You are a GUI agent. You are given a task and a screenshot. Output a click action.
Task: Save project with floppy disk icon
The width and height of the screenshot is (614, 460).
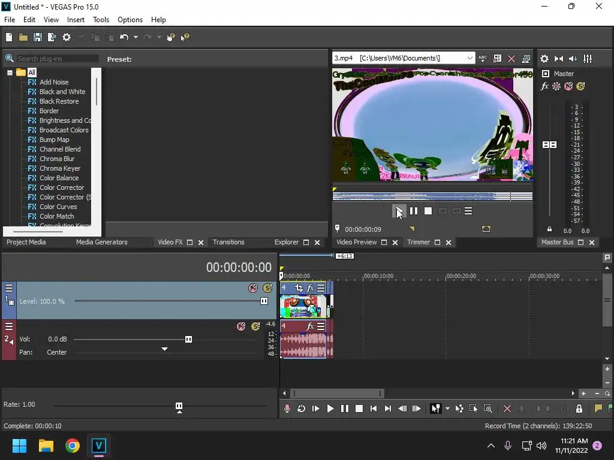coord(38,37)
